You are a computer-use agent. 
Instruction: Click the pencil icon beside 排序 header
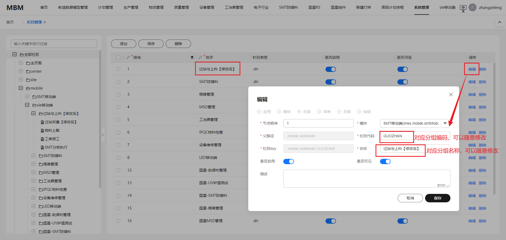pos(128,57)
